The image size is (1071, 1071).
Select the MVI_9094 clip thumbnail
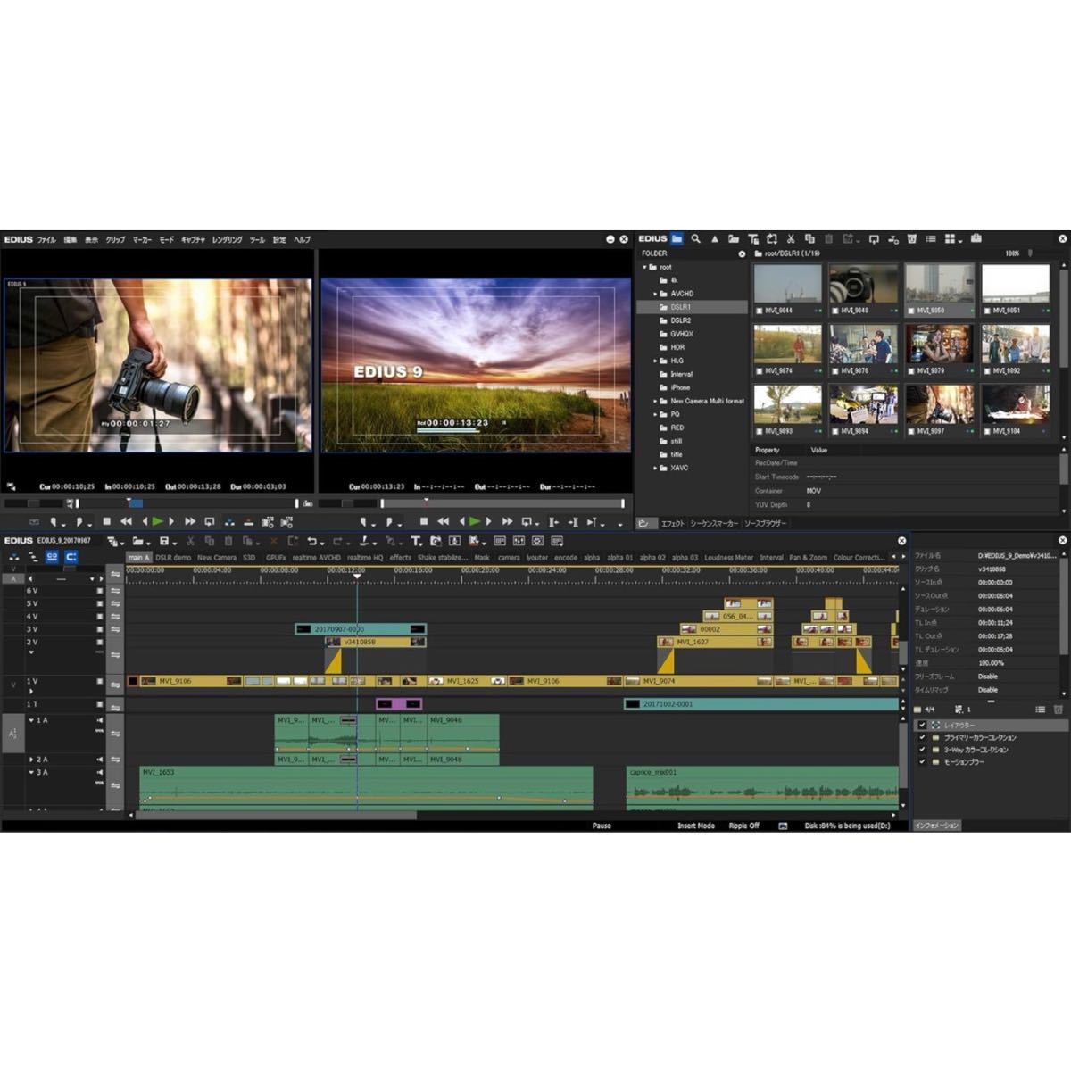click(863, 404)
